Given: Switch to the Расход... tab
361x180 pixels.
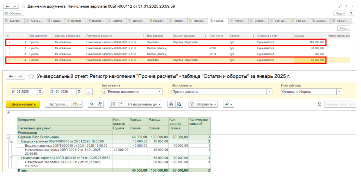Looking at the screenshot, I should coord(218,21).
